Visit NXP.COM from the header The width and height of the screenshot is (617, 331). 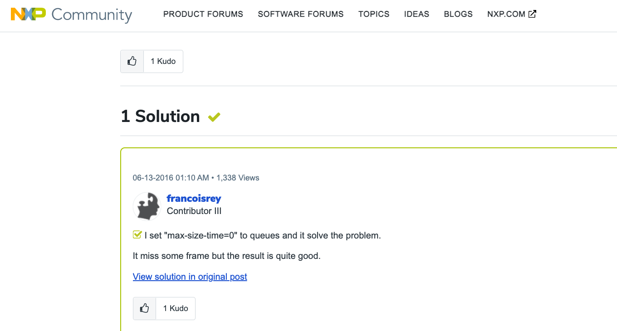(x=506, y=14)
